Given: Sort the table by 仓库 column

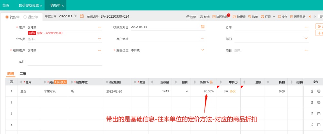Looking at the screenshot, I should [x=21, y=82].
